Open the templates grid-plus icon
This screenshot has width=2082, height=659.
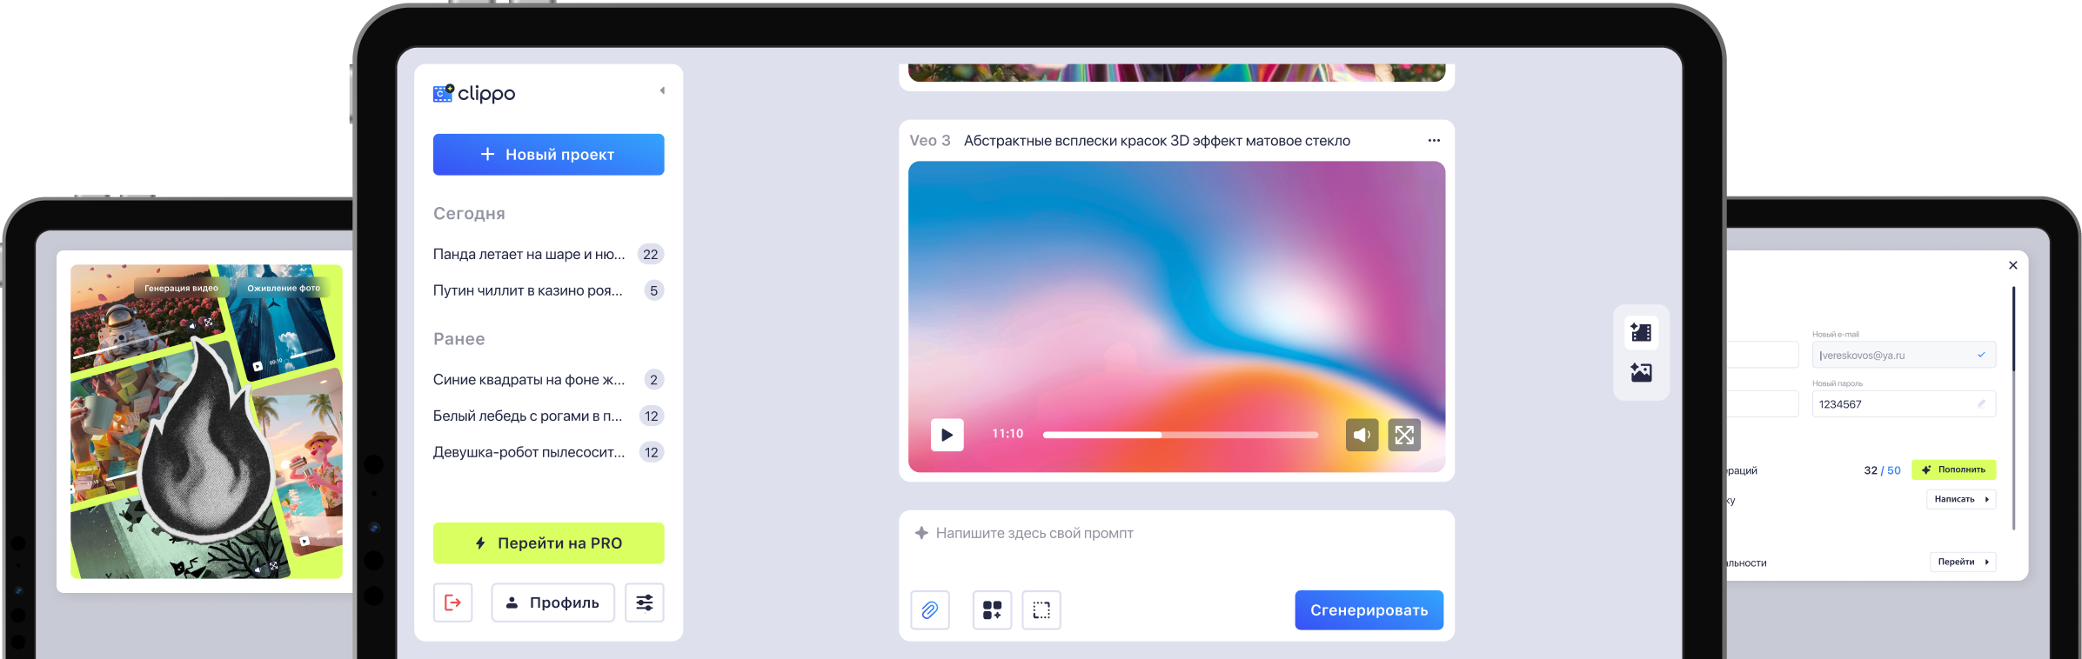(x=992, y=610)
